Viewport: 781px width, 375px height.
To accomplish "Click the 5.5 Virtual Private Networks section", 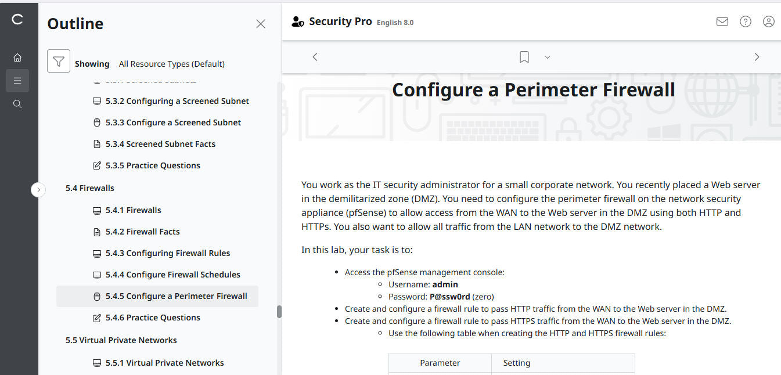I will 121,340.
